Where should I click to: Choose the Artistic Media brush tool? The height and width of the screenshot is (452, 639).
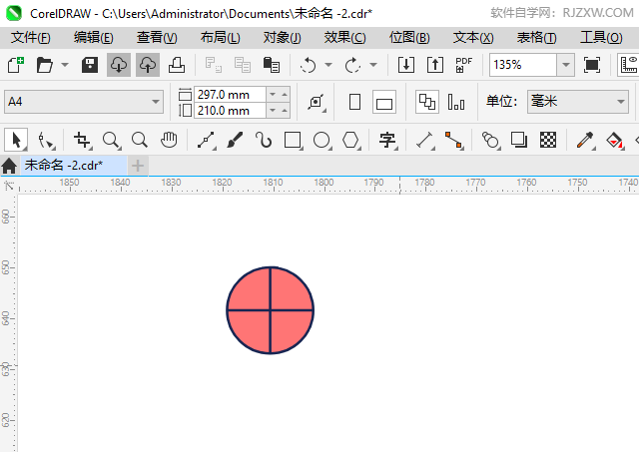(x=235, y=141)
